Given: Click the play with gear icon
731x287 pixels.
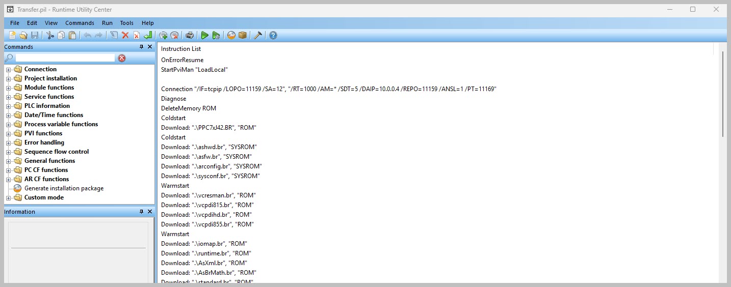Looking at the screenshot, I should click(x=216, y=35).
